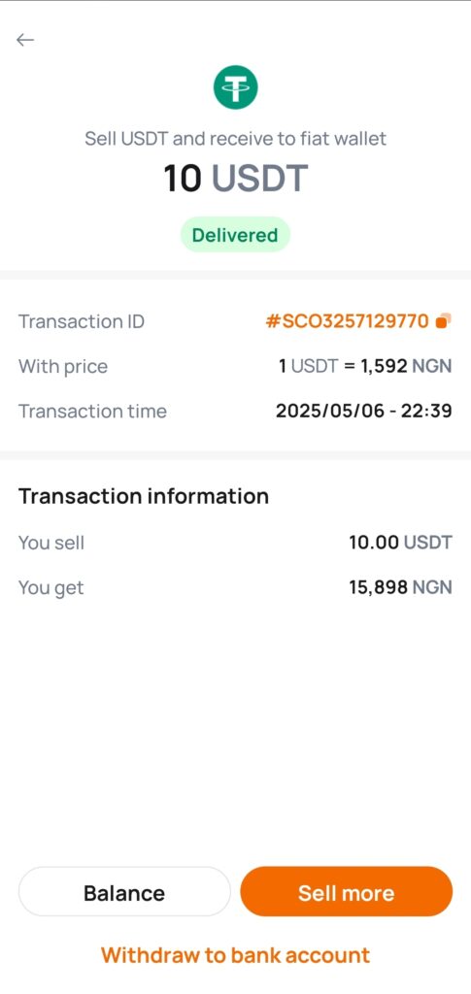Select transaction time 2025/05/06 - 22:39
The image size is (471, 994).
click(x=364, y=411)
